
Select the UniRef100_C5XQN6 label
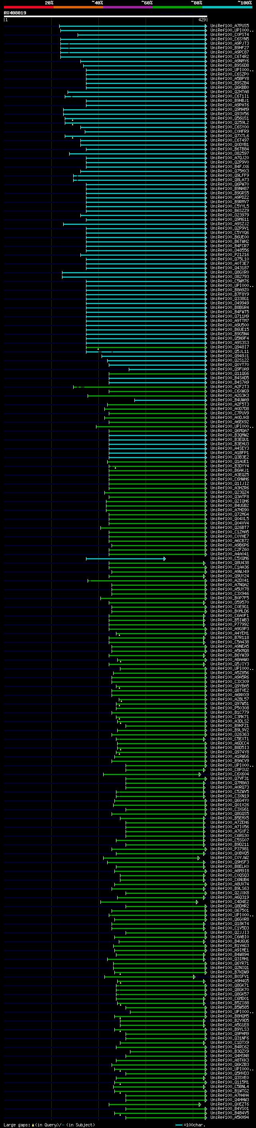tap(230, 558)
